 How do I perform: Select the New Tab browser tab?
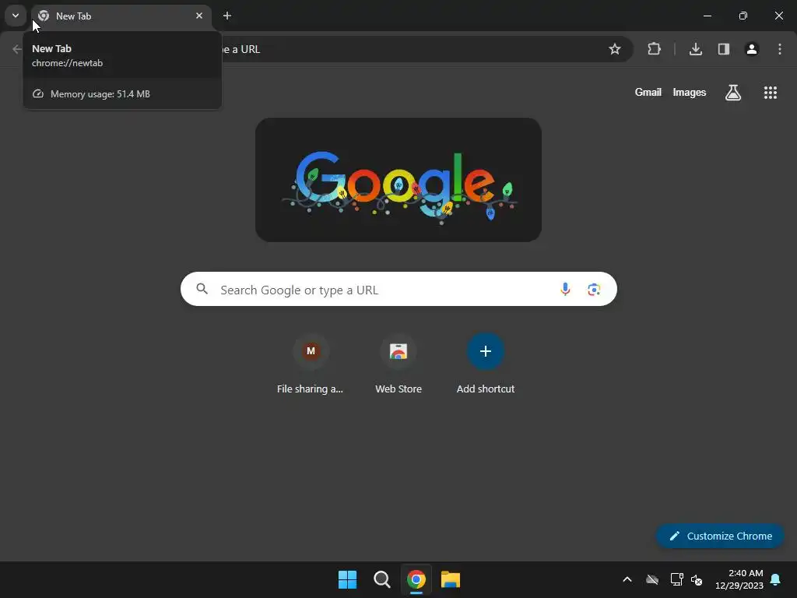coord(121,16)
